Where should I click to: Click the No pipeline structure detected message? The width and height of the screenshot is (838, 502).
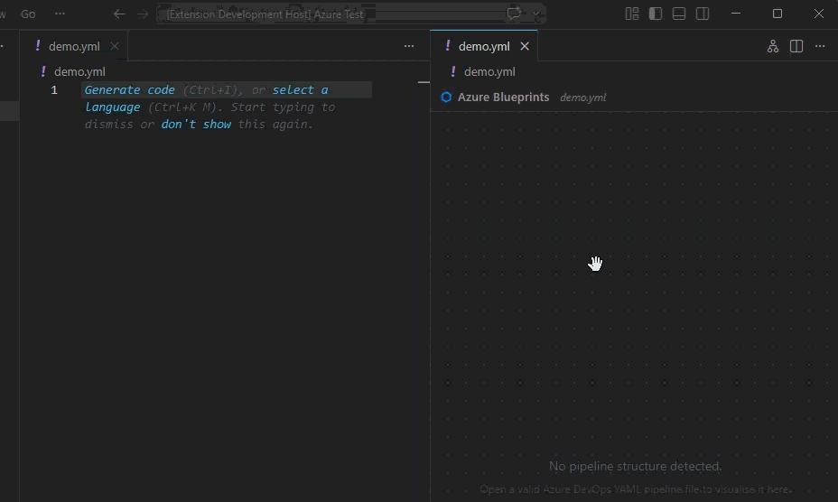pos(635,466)
